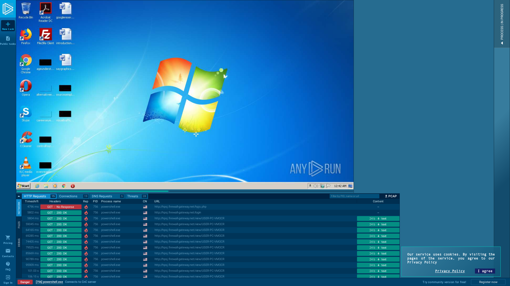
Task: Open the FILES vertical side tab
Action: 19,225
